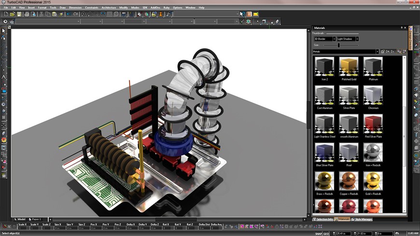The height and width of the screenshot is (236, 420).
Task: Click the Print icon in main toolbar
Action: [27, 14]
